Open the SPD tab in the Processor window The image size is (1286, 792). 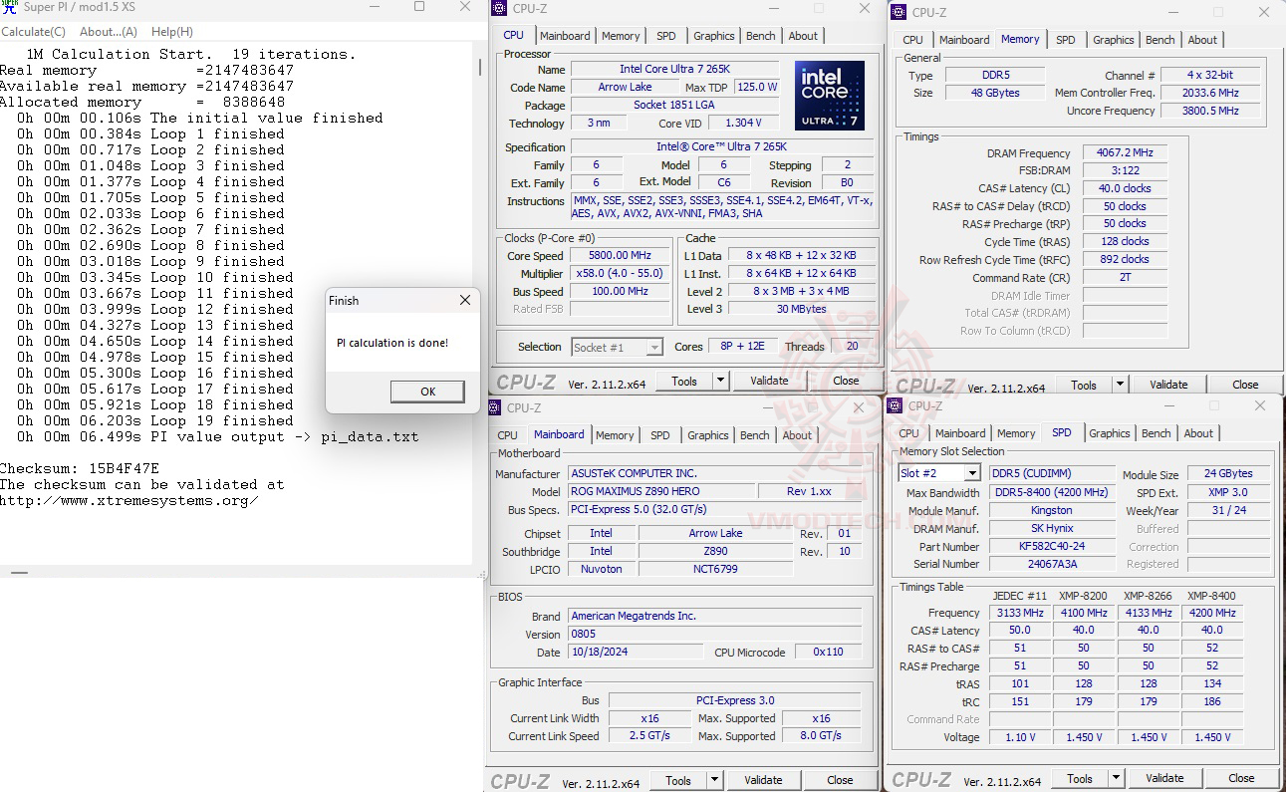coord(666,36)
